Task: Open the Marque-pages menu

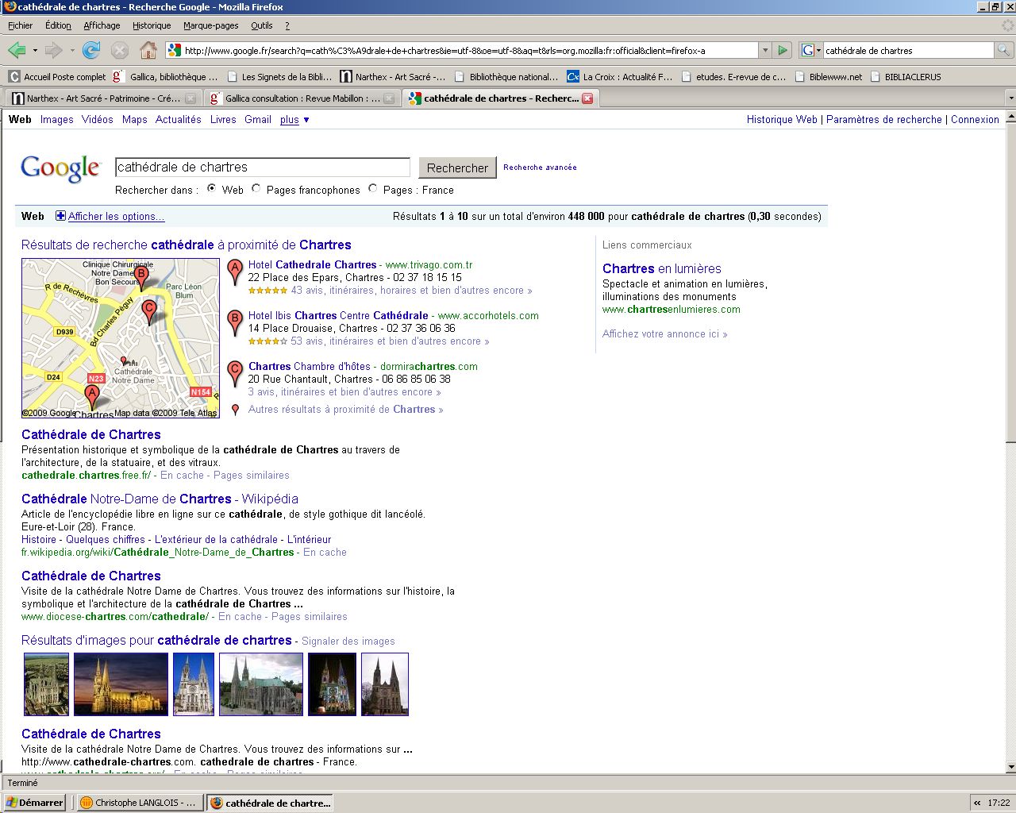Action: pos(211,25)
